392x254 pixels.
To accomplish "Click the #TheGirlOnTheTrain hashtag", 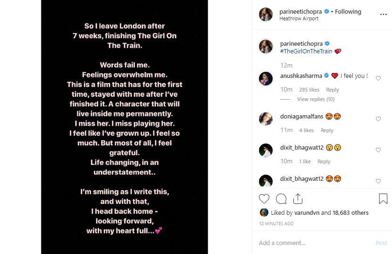I will [x=306, y=51].
